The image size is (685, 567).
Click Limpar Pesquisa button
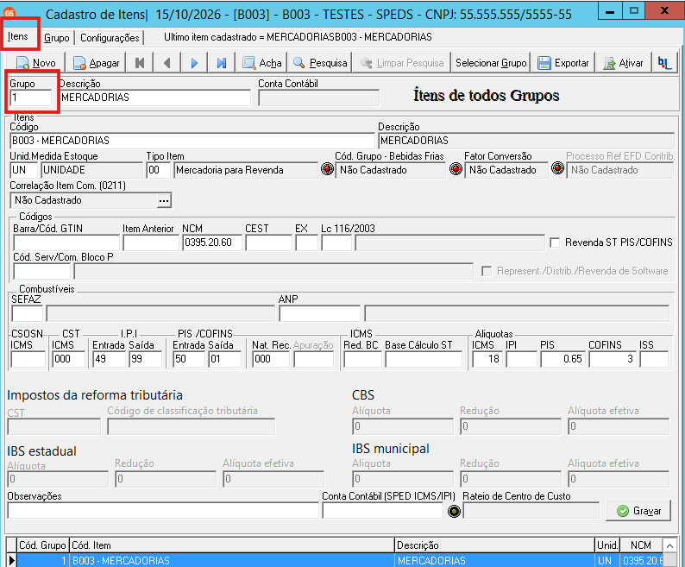coord(402,63)
